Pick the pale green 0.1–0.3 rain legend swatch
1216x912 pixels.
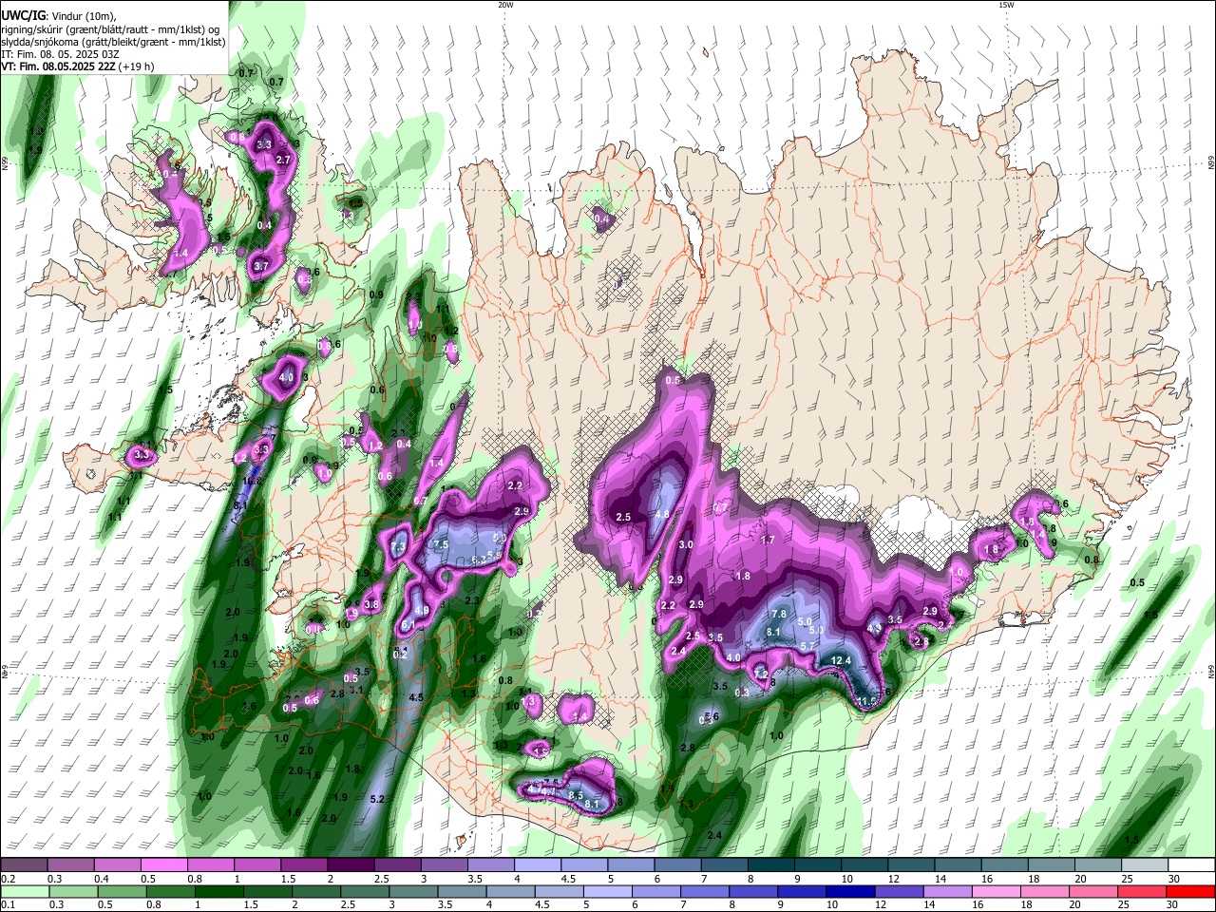coord(26,891)
